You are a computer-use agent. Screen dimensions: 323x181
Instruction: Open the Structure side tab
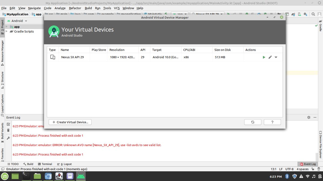[x=2, y=80]
